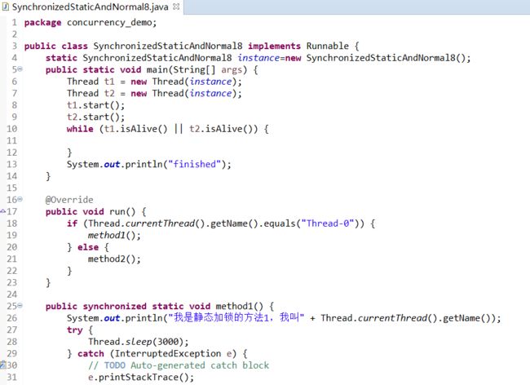
Task: Click 'method1()' declaration on line 25
Action: point(239,306)
